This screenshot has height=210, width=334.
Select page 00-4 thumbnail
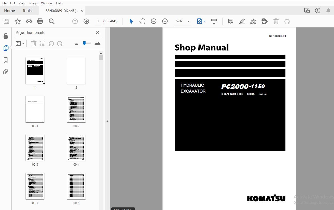click(76, 147)
